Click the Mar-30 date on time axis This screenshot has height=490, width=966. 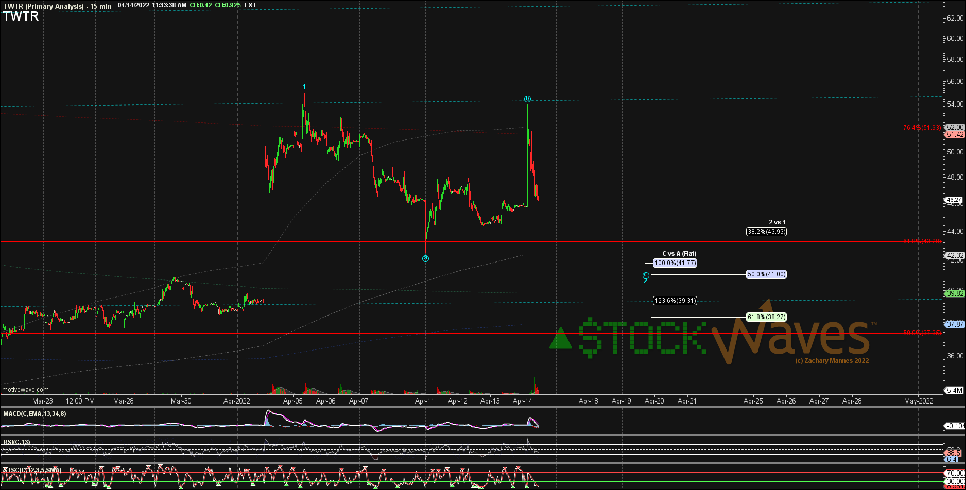tap(181, 400)
